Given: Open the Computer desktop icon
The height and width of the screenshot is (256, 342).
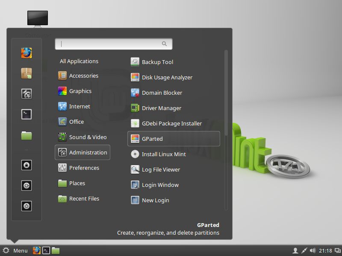Looking at the screenshot, I should [x=38, y=19].
